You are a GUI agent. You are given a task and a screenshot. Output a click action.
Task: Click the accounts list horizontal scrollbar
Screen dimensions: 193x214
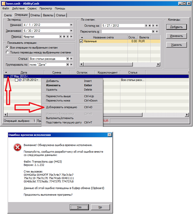(x=119, y=64)
